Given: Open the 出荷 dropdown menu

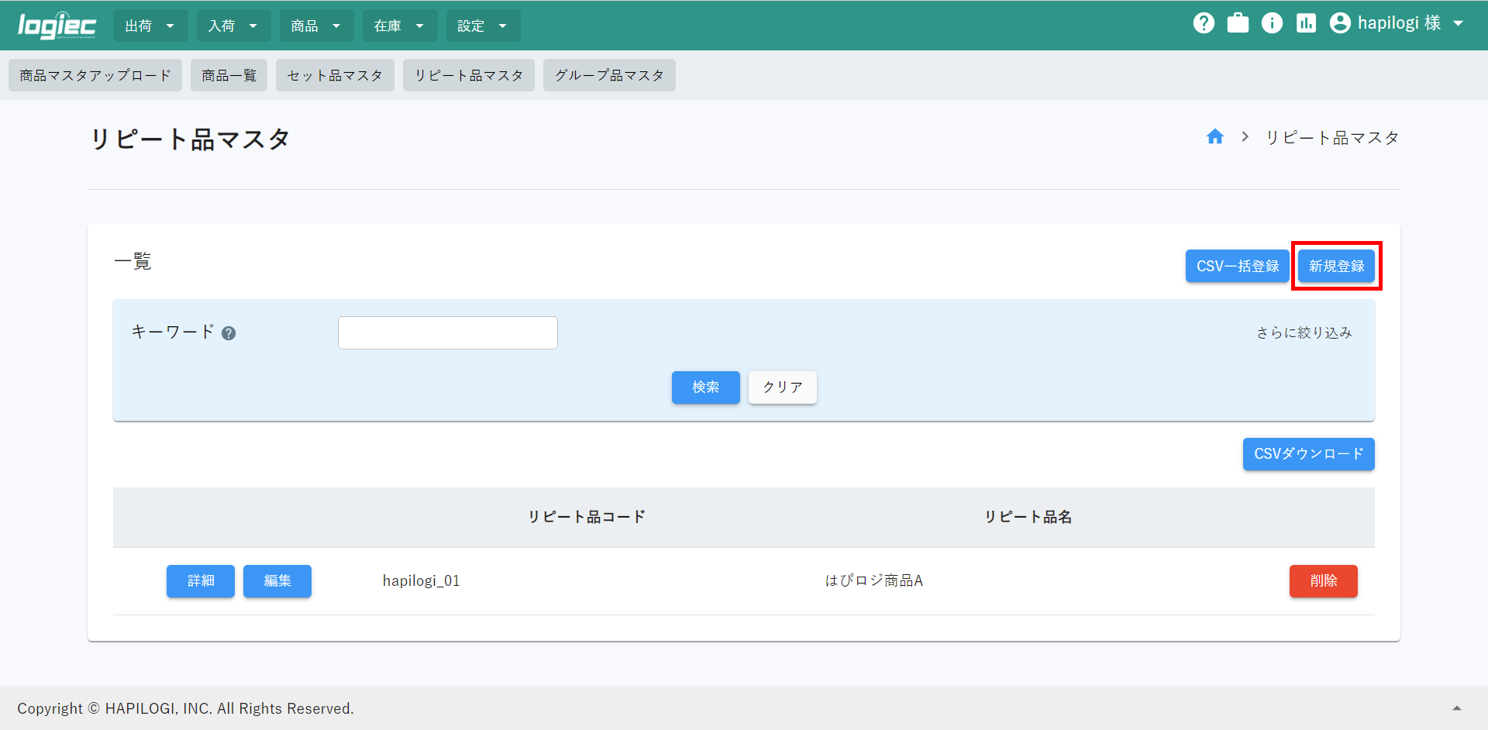Looking at the screenshot, I should (150, 26).
